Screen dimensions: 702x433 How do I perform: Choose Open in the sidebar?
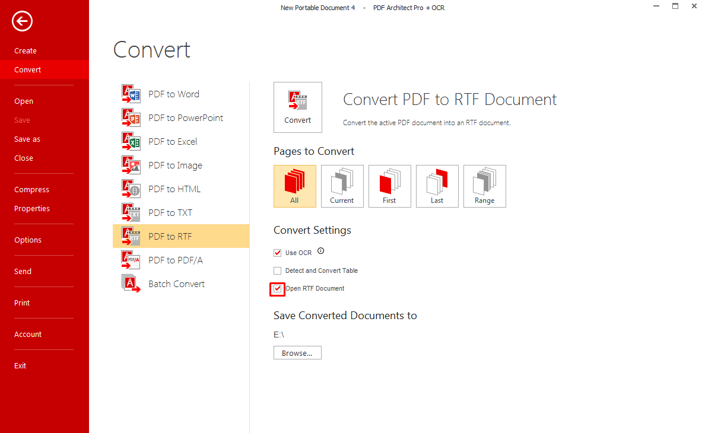pos(24,101)
